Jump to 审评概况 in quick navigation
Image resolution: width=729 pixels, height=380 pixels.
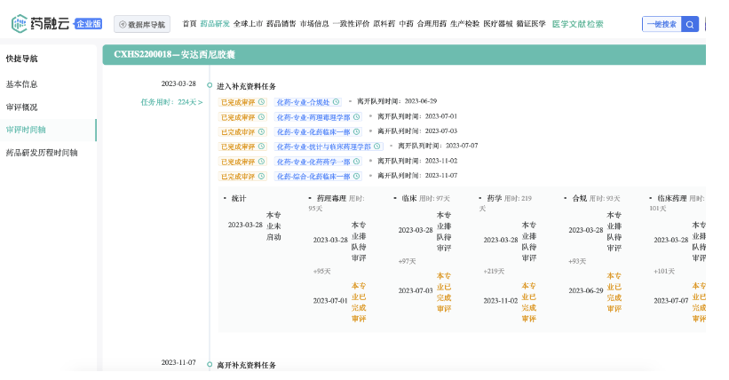click(21, 107)
